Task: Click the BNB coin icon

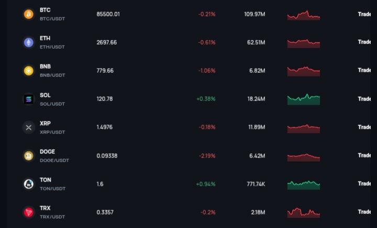Action: [29, 71]
